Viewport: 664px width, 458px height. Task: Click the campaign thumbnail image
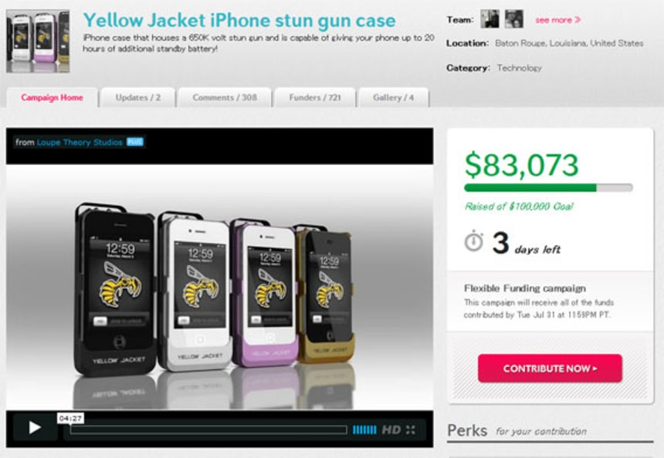pos(38,41)
